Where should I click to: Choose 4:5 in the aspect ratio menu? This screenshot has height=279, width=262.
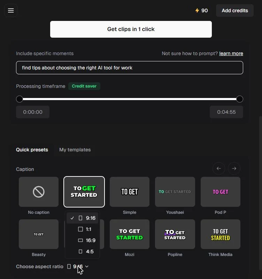(82, 251)
